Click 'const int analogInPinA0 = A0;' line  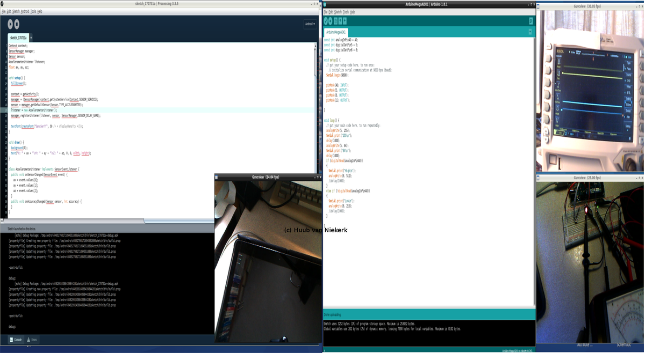[341, 40]
